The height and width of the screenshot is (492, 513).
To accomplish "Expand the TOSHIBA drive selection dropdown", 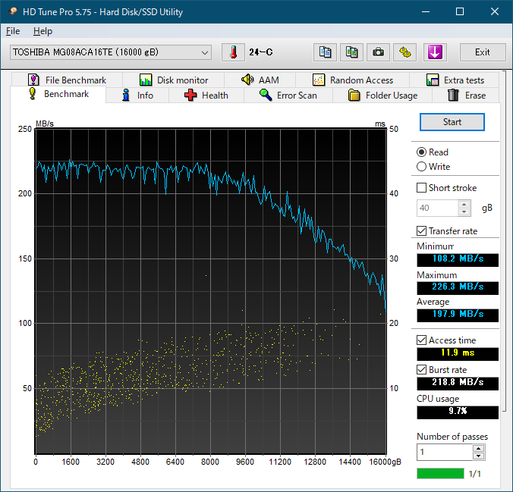I will click(111, 52).
